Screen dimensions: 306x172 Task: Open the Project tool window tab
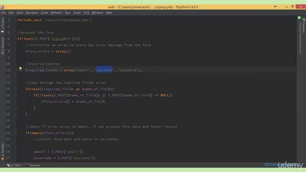(2, 25)
